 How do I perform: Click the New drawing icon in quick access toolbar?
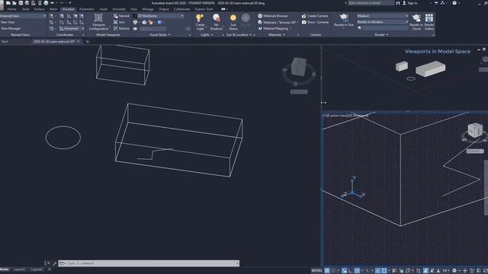(x=8, y=3)
